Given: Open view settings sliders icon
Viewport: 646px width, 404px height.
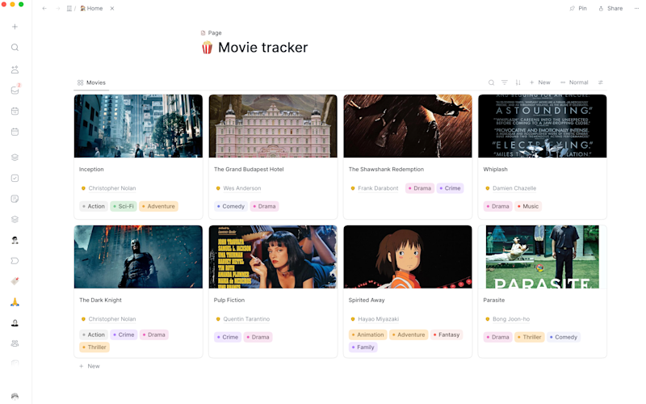Looking at the screenshot, I should tap(601, 82).
